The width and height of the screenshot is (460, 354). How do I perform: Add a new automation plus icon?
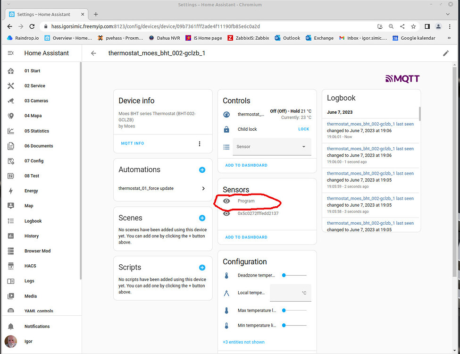point(202,169)
